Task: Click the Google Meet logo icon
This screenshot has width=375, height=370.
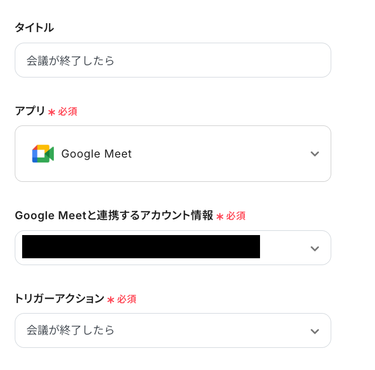Action: (43, 154)
